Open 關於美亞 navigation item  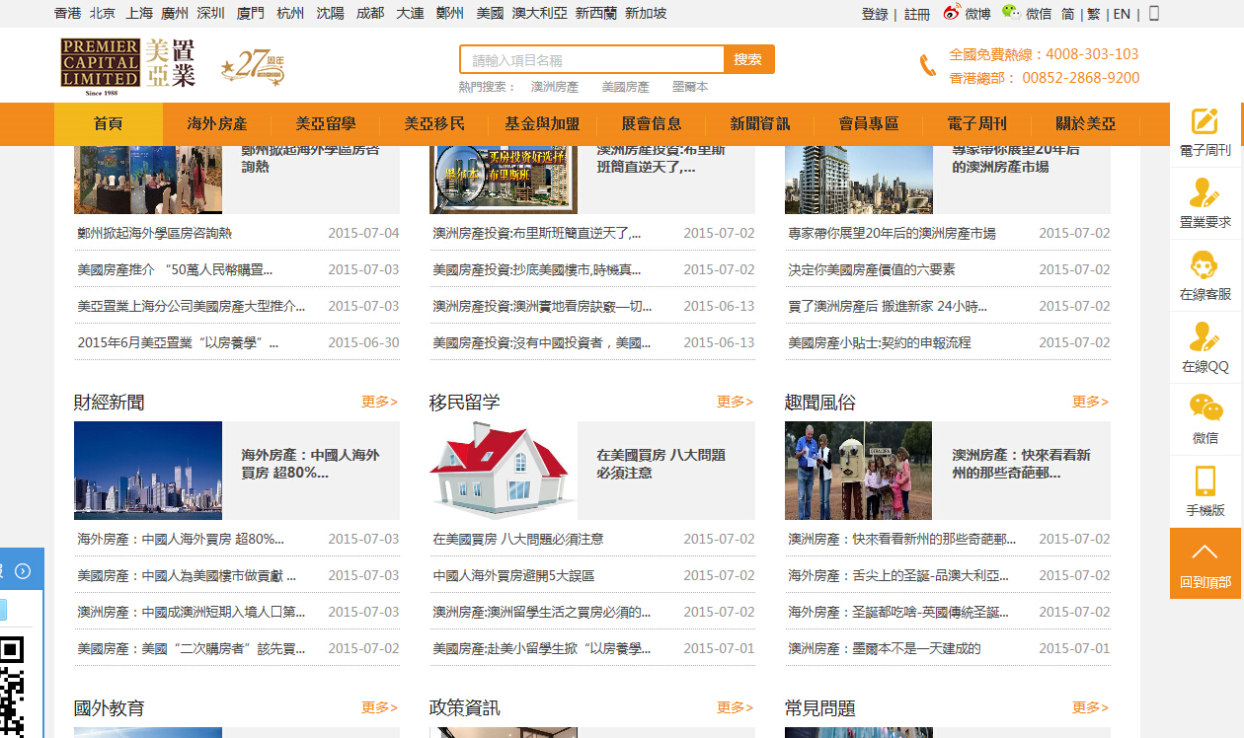tap(1086, 124)
